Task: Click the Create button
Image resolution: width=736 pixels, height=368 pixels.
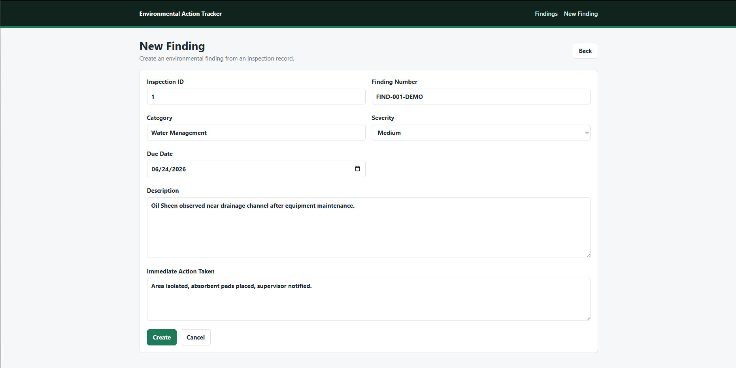Action: [x=162, y=338]
